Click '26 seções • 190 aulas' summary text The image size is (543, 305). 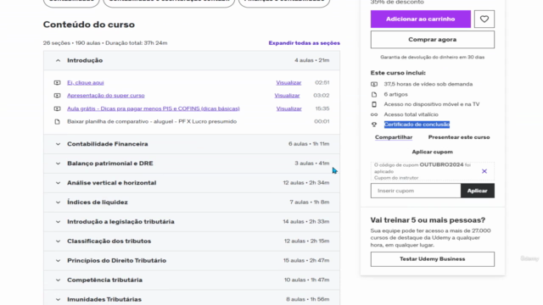tap(105, 43)
